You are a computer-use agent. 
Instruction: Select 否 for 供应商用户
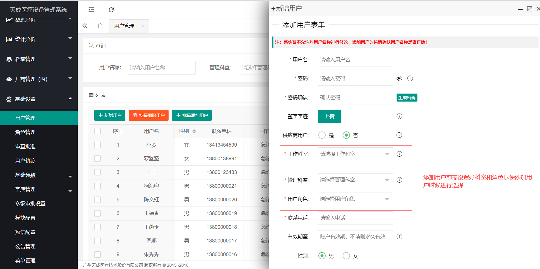[x=346, y=135]
